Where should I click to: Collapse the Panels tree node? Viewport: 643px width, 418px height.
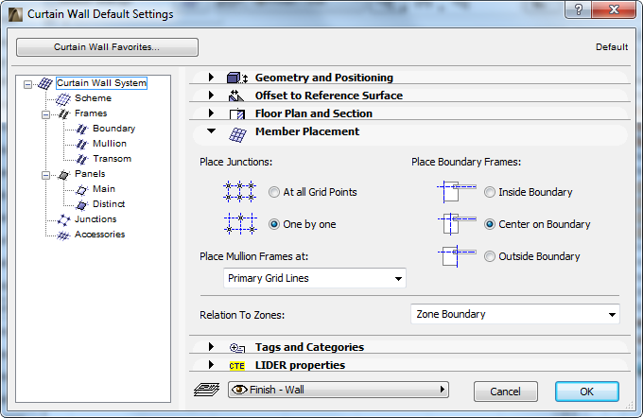click(46, 176)
